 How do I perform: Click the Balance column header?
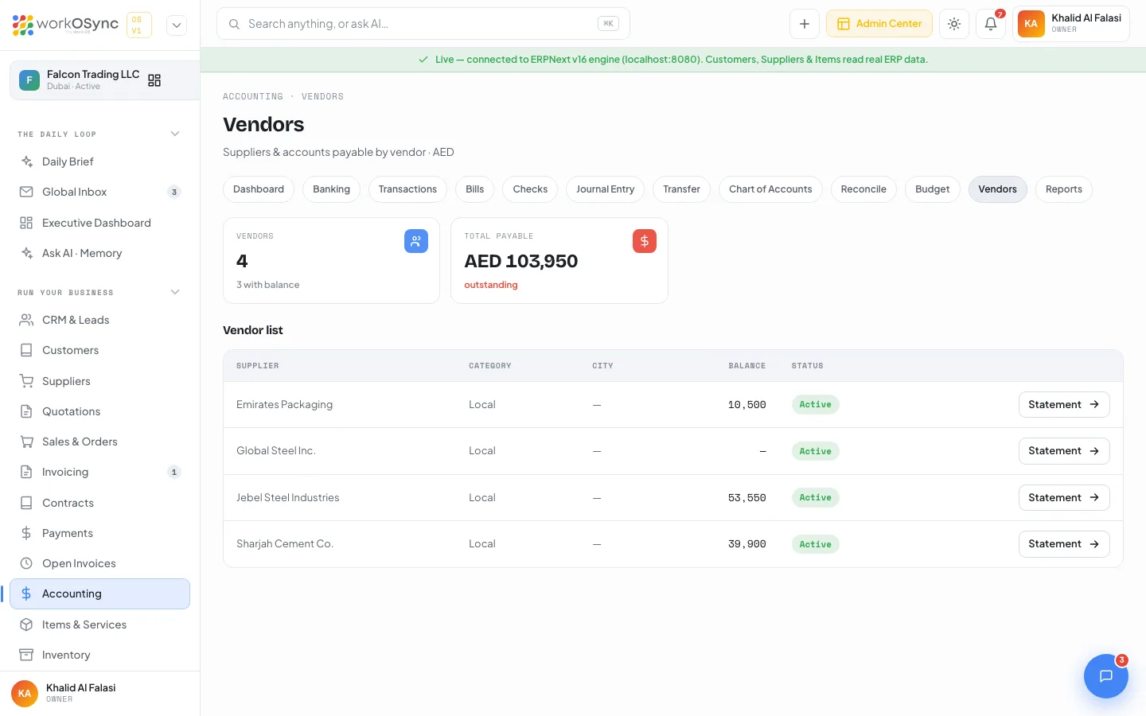coord(747,366)
